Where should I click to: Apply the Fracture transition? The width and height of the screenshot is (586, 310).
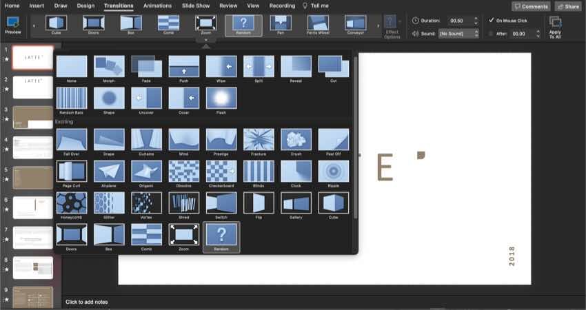pos(259,140)
